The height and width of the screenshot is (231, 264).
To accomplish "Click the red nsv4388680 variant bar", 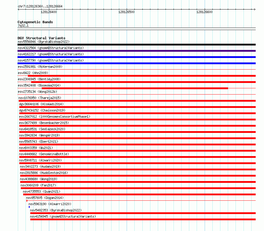I will (x=138, y=182).
